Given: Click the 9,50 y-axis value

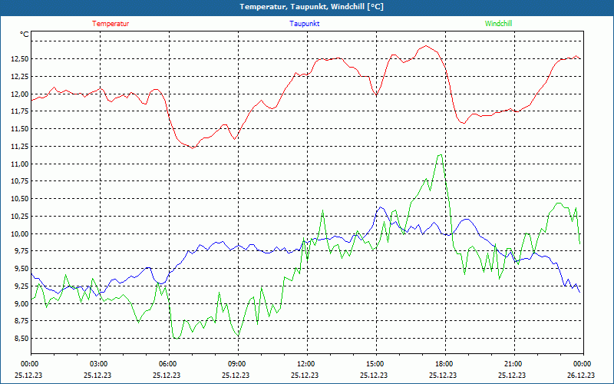Looking at the screenshot, I should click(x=21, y=268).
